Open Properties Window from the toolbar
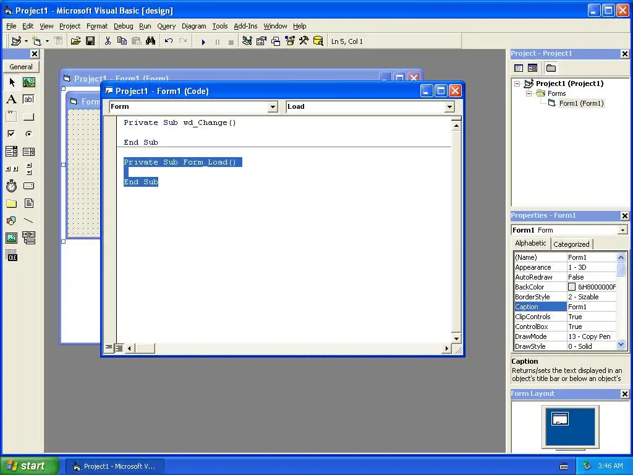633x475 pixels. (261, 41)
